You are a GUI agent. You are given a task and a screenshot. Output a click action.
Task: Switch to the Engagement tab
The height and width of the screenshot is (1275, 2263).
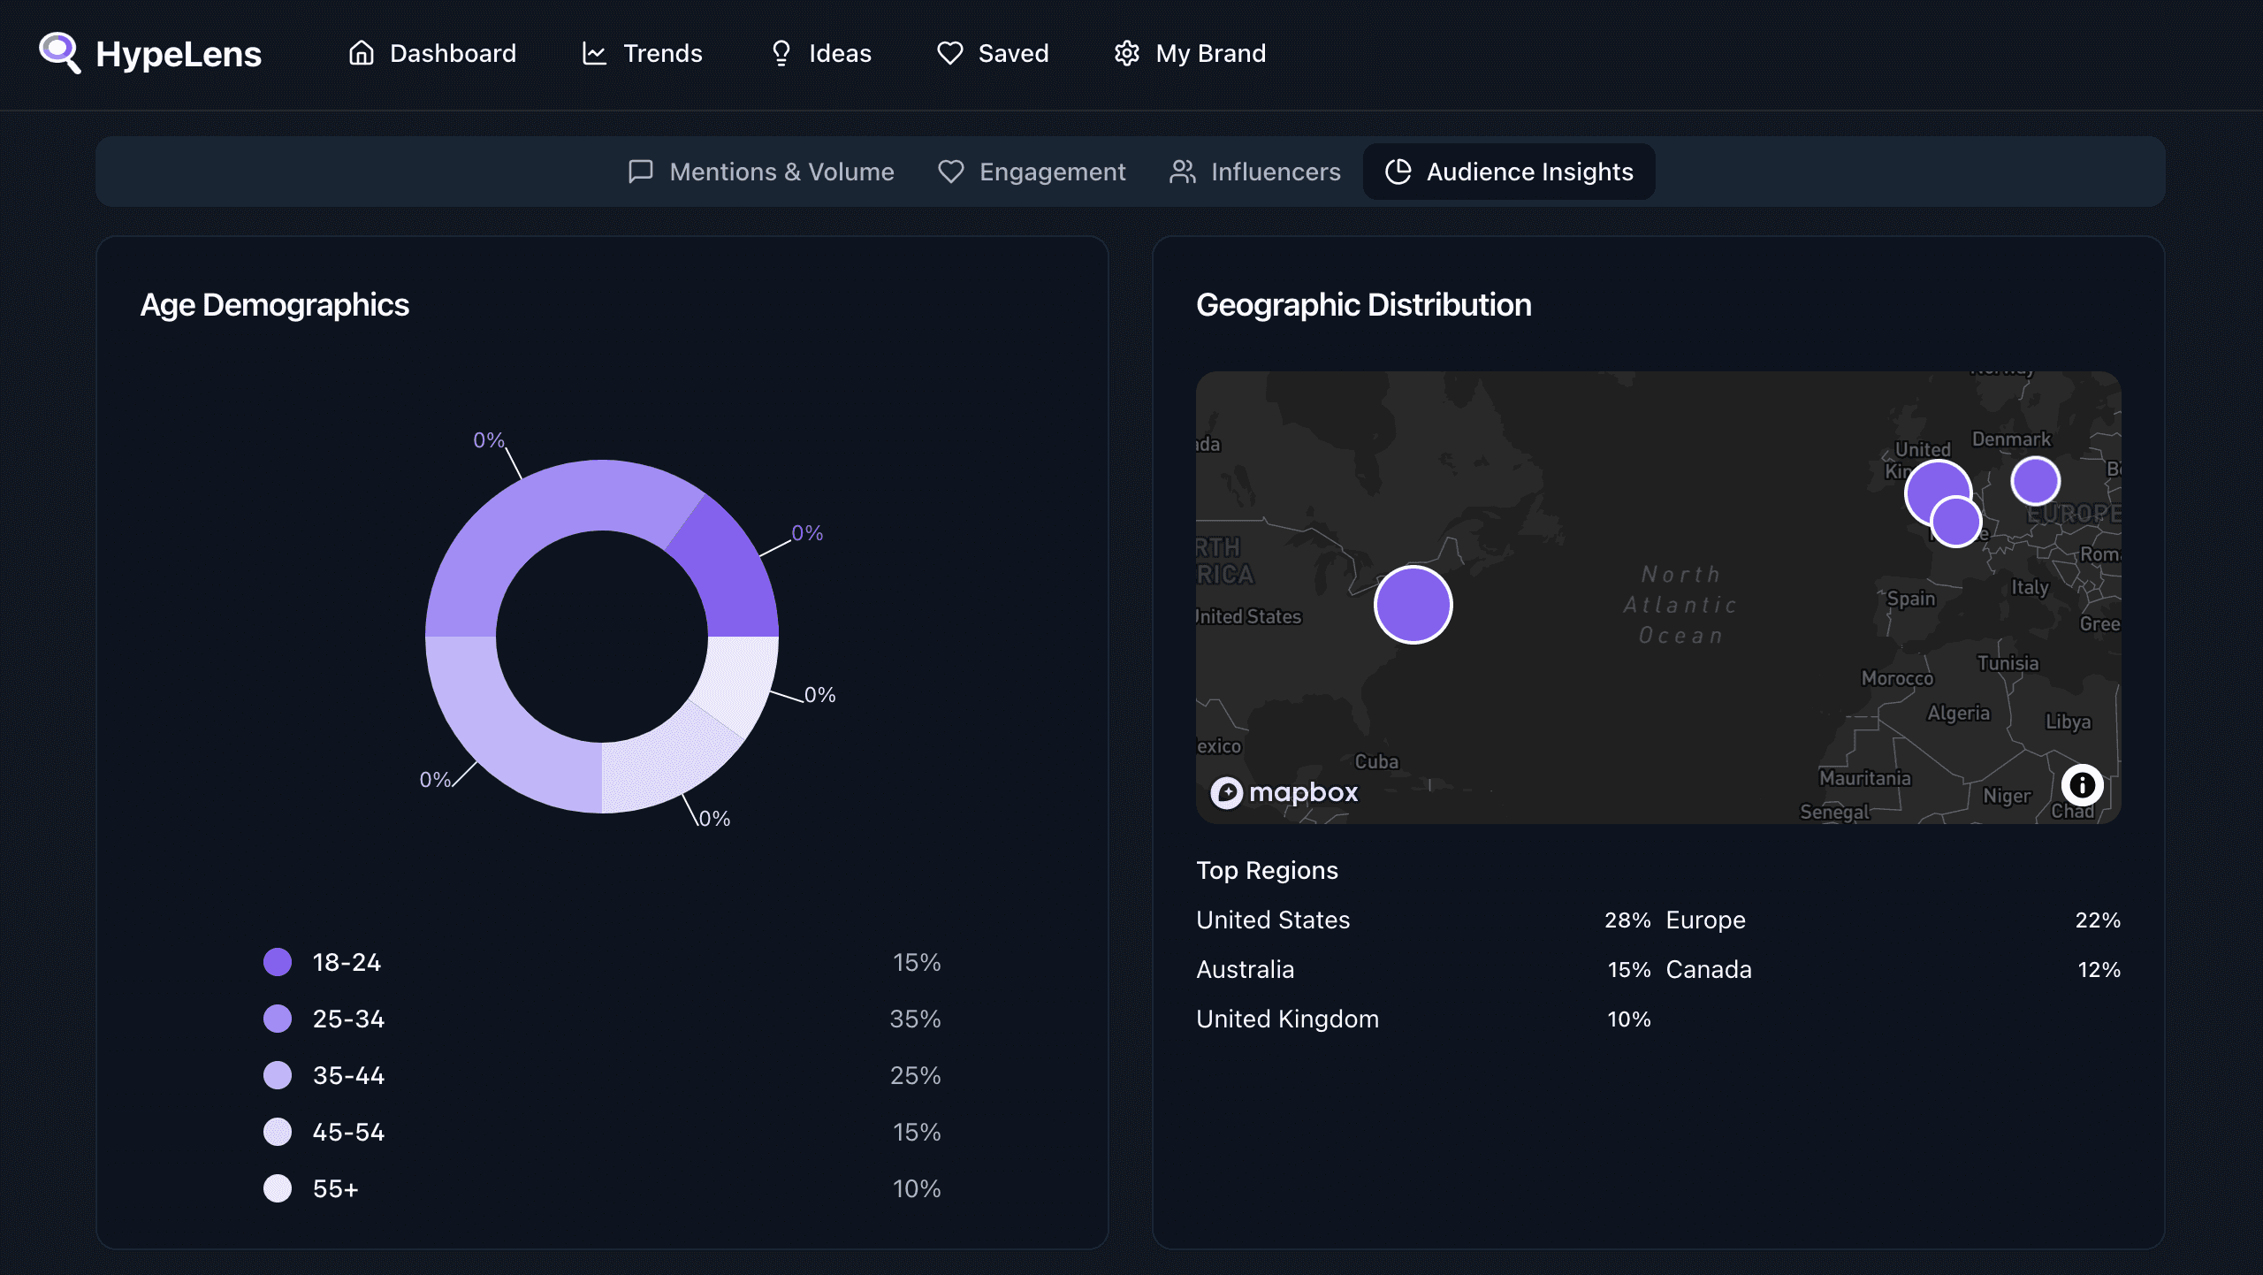click(1032, 172)
